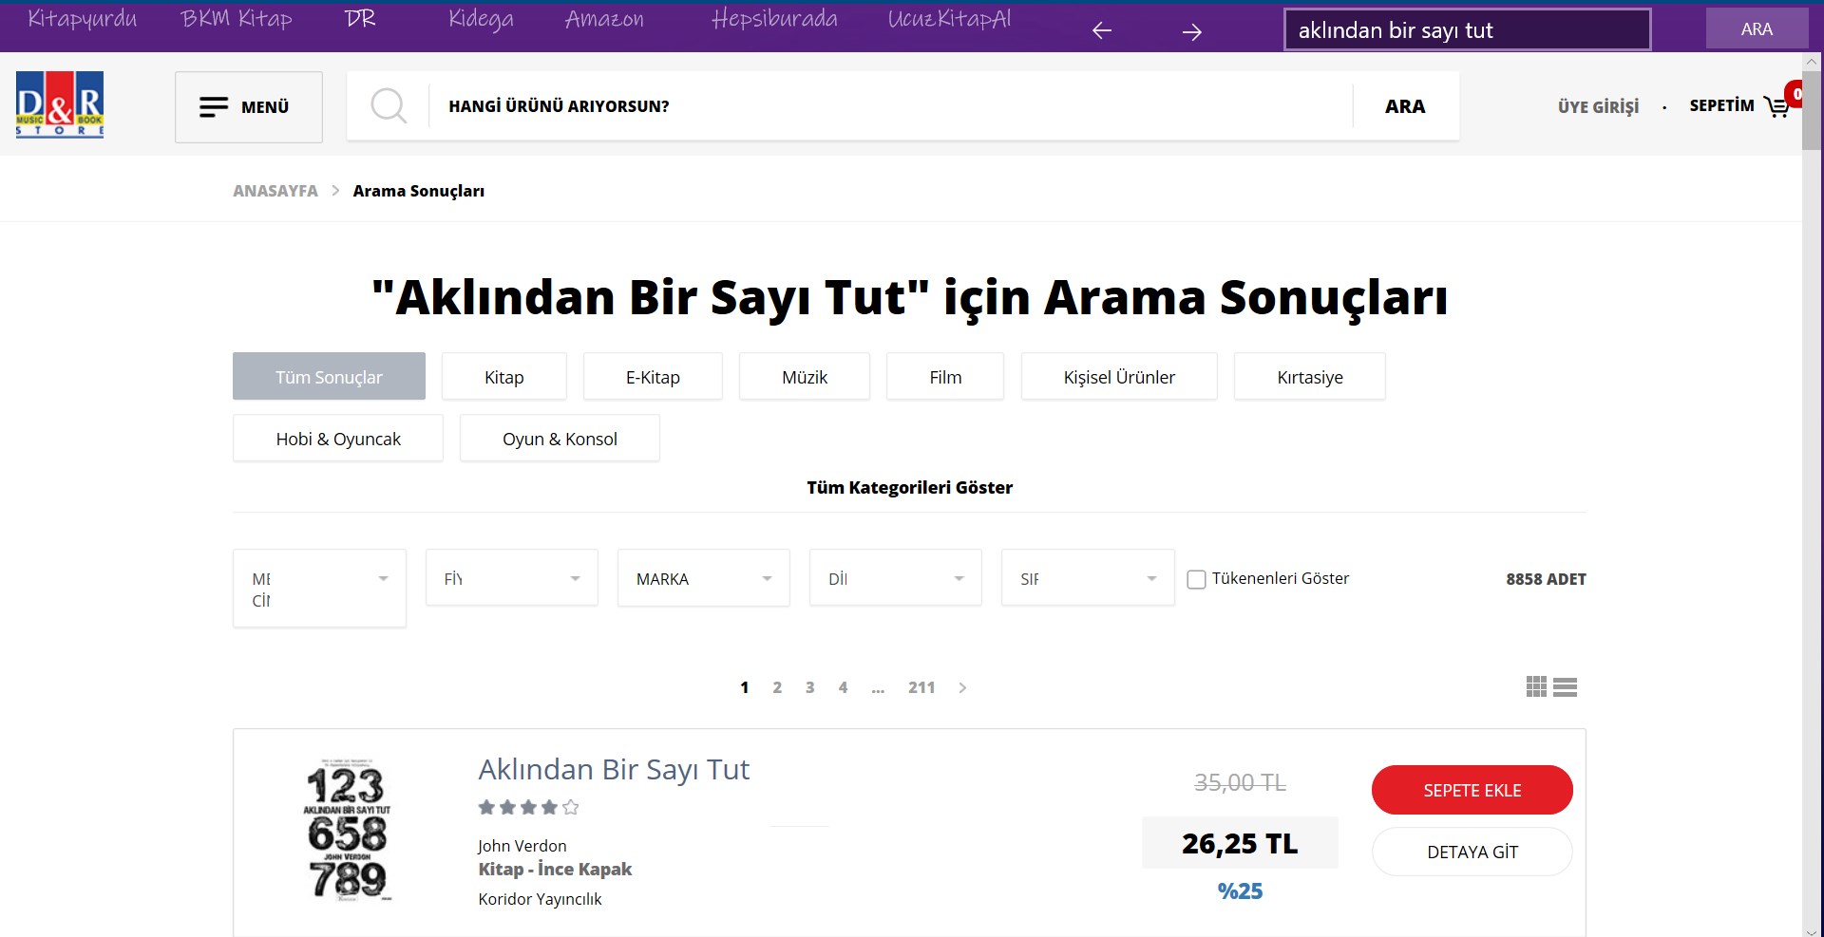This screenshot has height=937, width=1824.
Task: Open the first filter dropdown above results
Action: pos(319,589)
